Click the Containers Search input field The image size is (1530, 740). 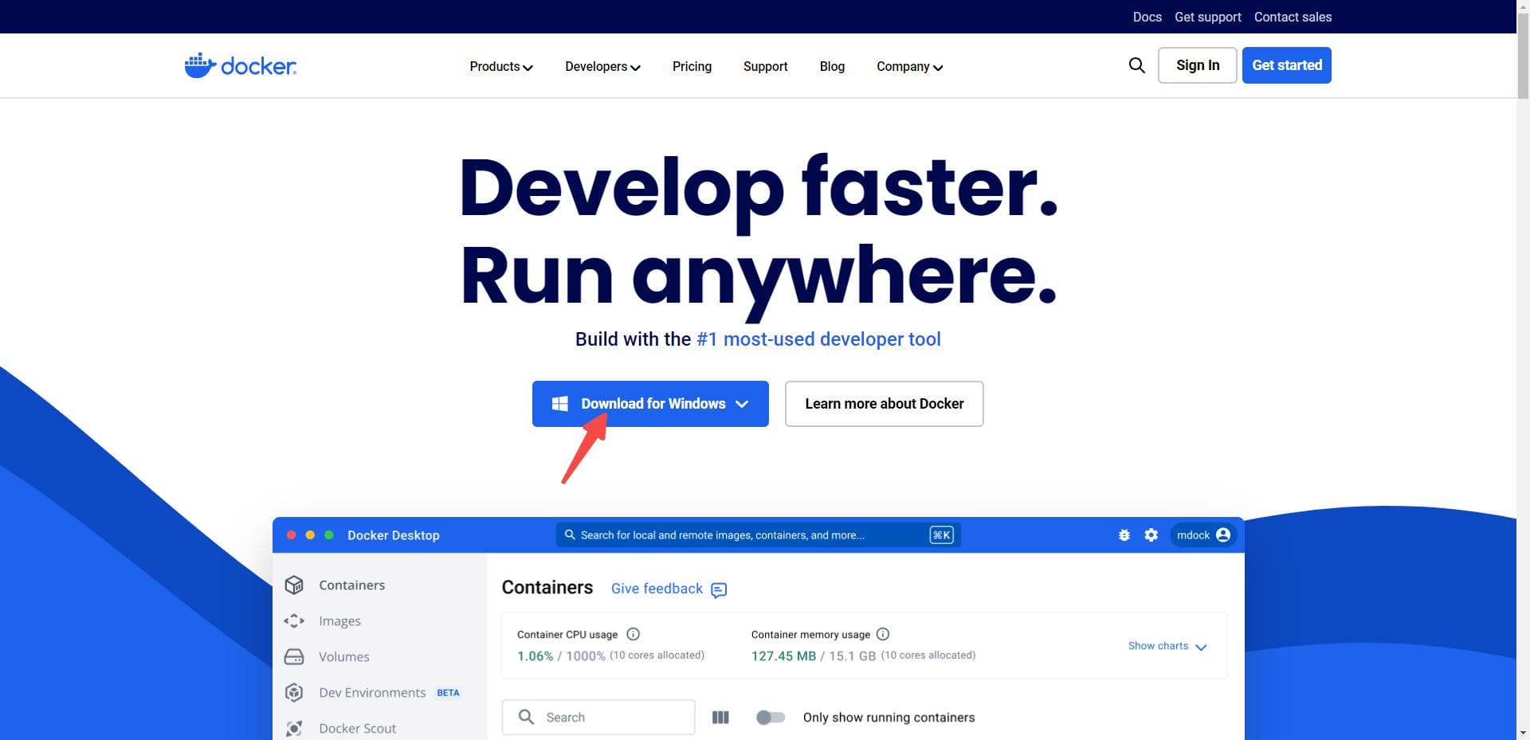(598, 718)
